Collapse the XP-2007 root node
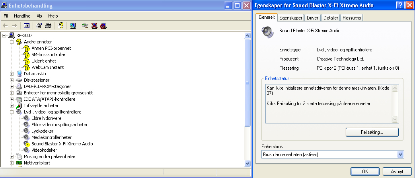The height and width of the screenshot is (178, 415). (x=4, y=35)
